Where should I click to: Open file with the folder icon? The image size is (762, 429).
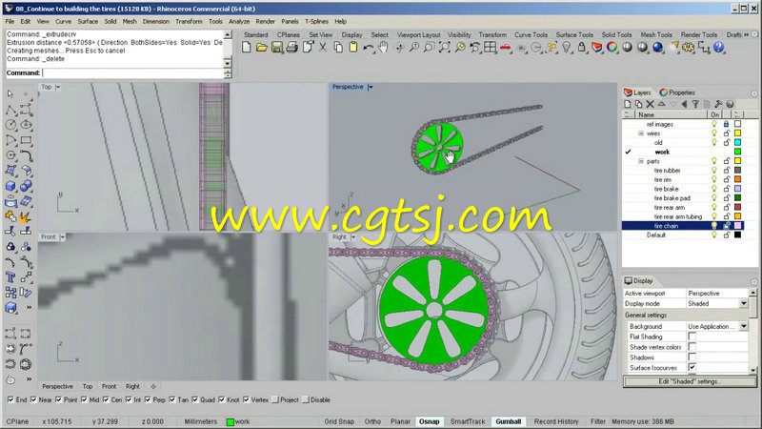261,47
